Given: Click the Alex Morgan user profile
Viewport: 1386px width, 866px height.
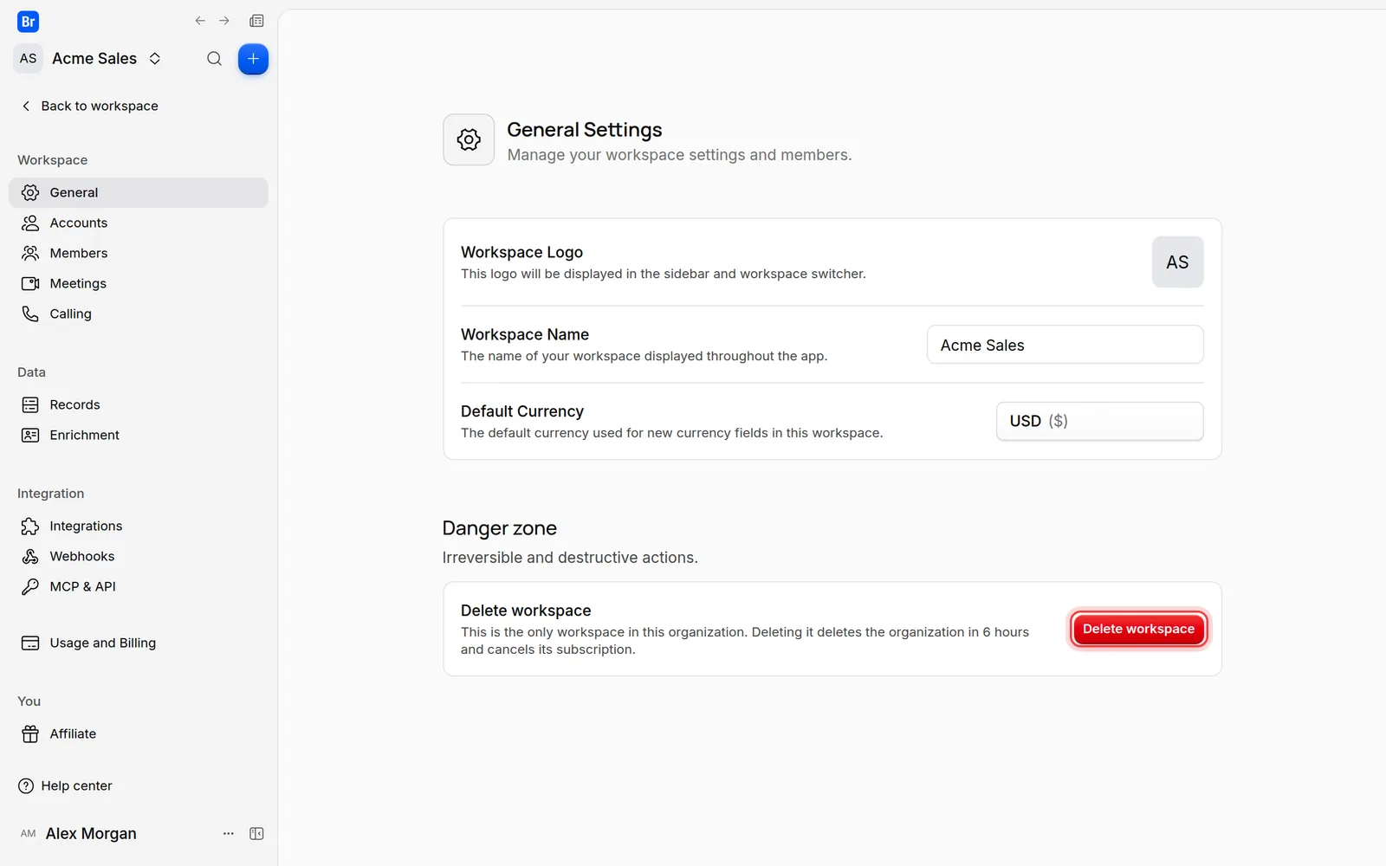Looking at the screenshot, I should point(91,833).
